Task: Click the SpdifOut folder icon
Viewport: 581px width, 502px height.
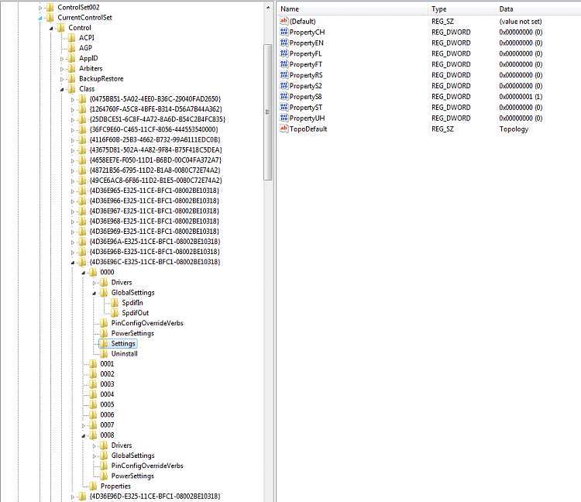Action: point(115,313)
